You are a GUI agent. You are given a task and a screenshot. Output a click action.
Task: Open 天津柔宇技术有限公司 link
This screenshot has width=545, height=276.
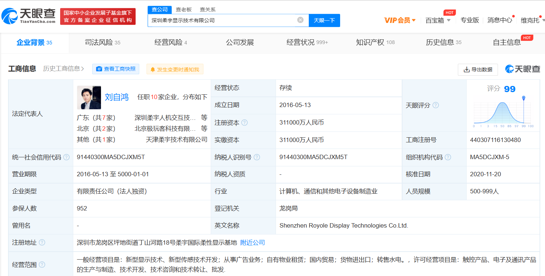click(x=176, y=139)
